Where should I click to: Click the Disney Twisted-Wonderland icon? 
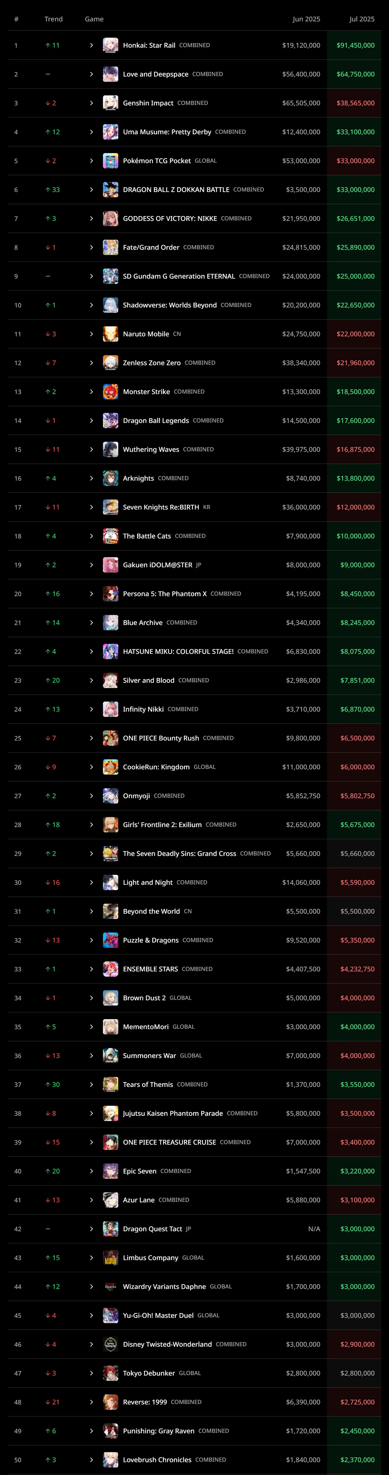pyautogui.click(x=111, y=1344)
